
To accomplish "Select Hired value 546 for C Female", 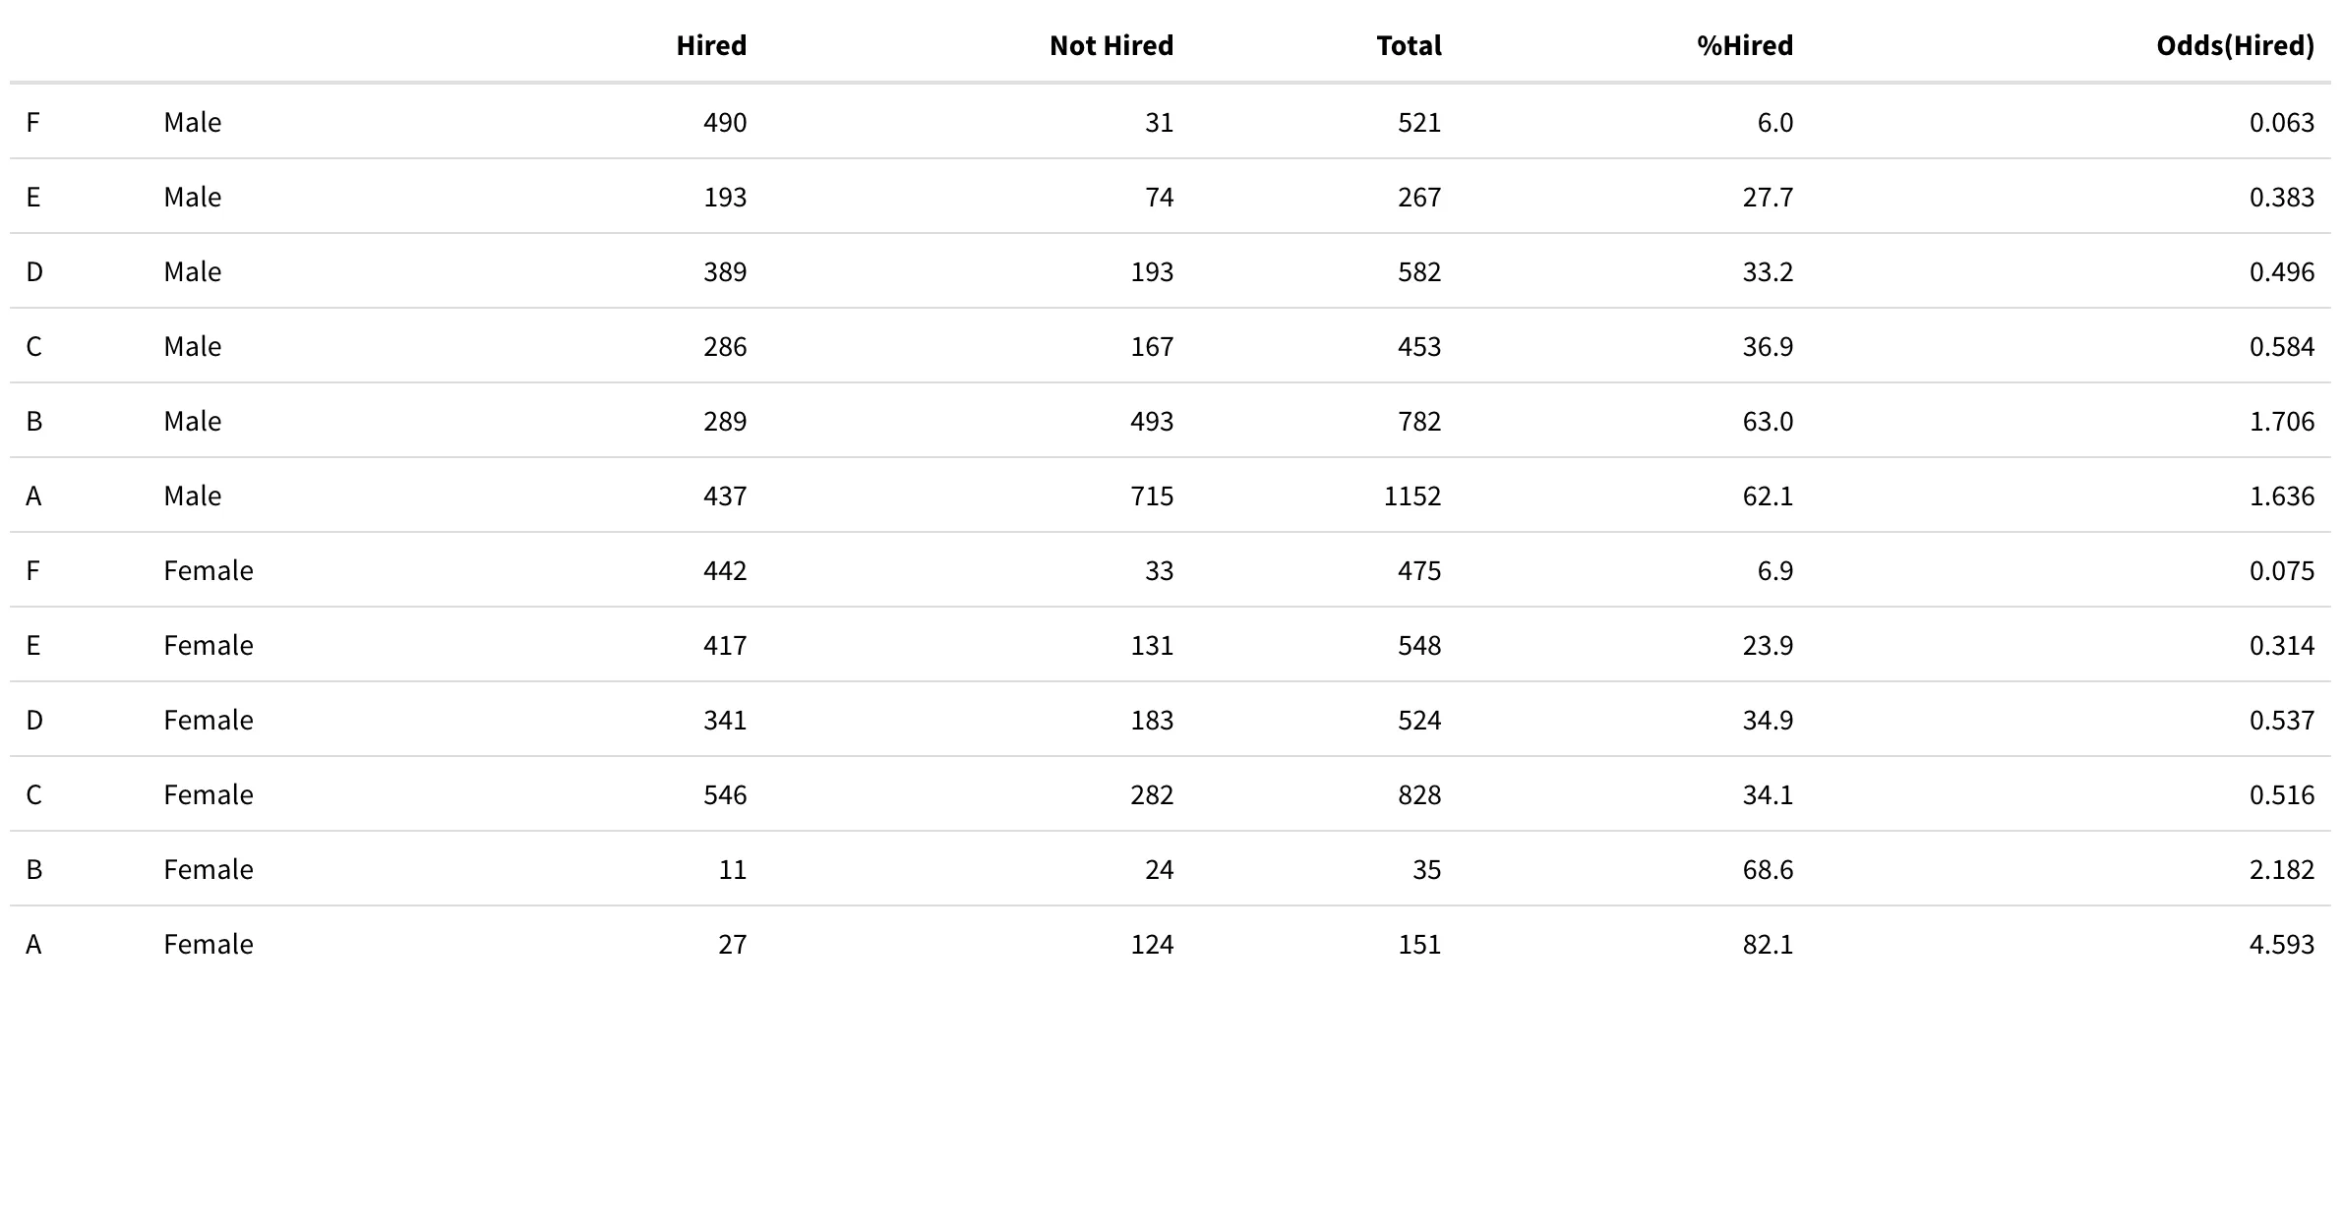I will click(725, 795).
